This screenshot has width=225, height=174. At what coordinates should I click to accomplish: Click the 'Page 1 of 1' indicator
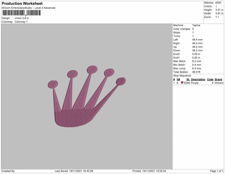(x=216, y=171)
